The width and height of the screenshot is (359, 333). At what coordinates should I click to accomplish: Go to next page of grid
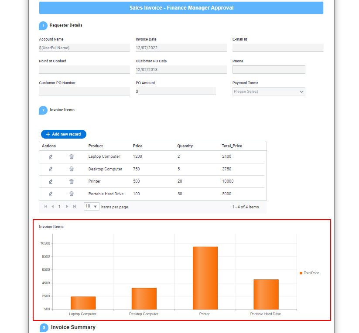pos(67,207)
